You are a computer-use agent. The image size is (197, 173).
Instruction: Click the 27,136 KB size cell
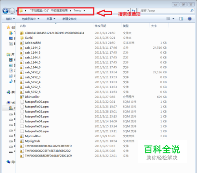[160, 72]
